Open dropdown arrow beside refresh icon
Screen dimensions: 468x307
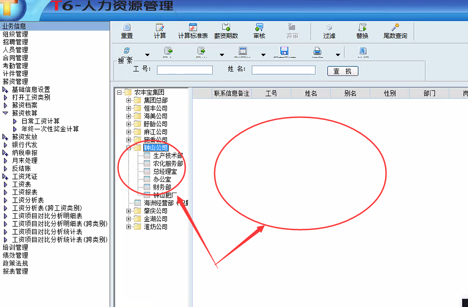point(147,54)
